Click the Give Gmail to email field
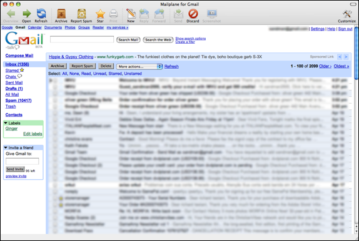The image size is (359, 241). pyautogui.click(x=23, y=161)
